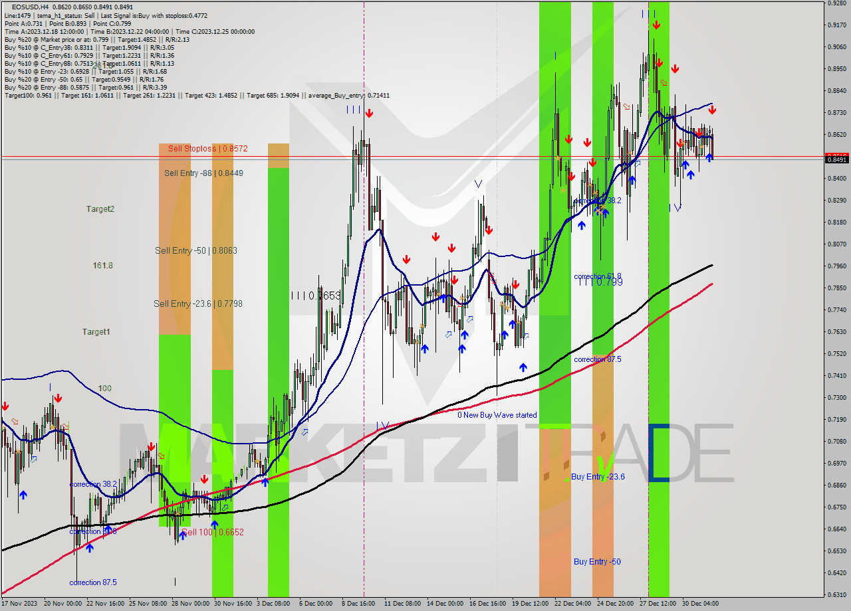Click the 0.9060 price axis label
851x611 pixels.
836,47
